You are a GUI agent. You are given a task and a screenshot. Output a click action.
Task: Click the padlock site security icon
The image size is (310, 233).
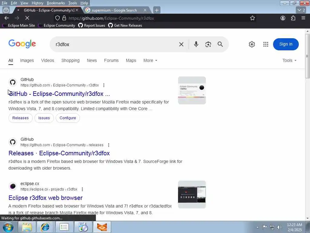coord(64,18)
